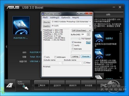
Task: Enable the Nonstop checkbox
Action: coord(73,42)
